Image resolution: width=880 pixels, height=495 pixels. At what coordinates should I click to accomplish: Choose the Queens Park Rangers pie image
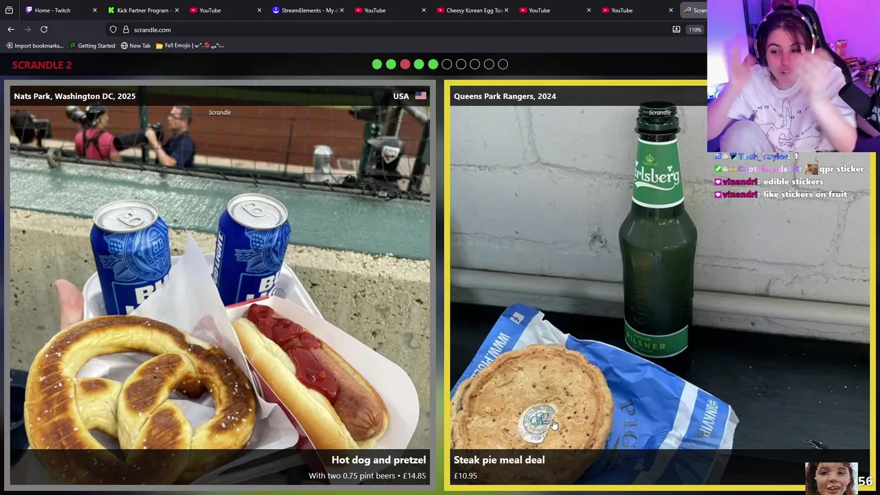[659, 285]
